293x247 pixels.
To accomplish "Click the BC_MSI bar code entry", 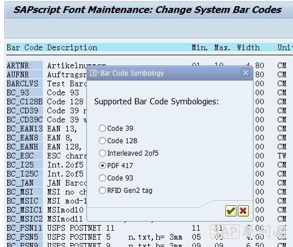I will click(25, 192).
